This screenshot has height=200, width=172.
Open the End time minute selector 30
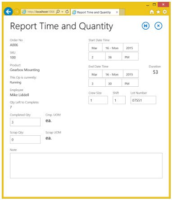(113, 83)
